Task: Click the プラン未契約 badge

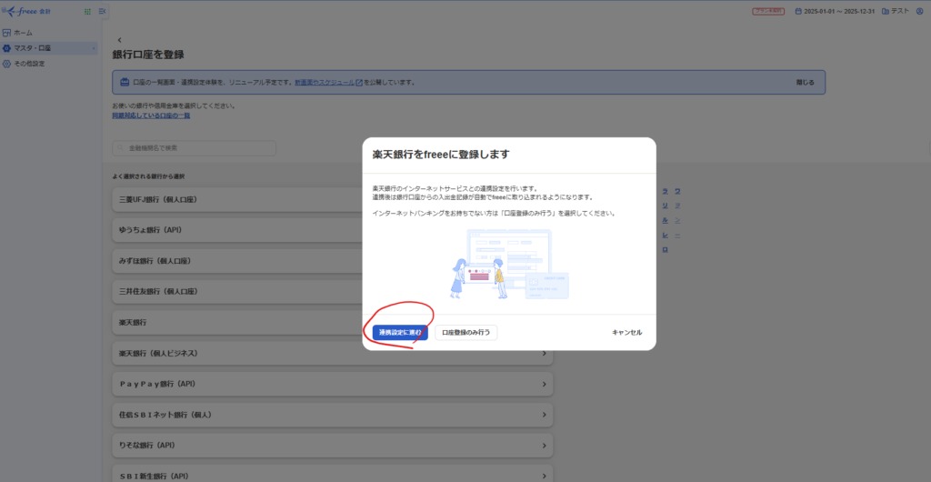Action: [768, 11]
